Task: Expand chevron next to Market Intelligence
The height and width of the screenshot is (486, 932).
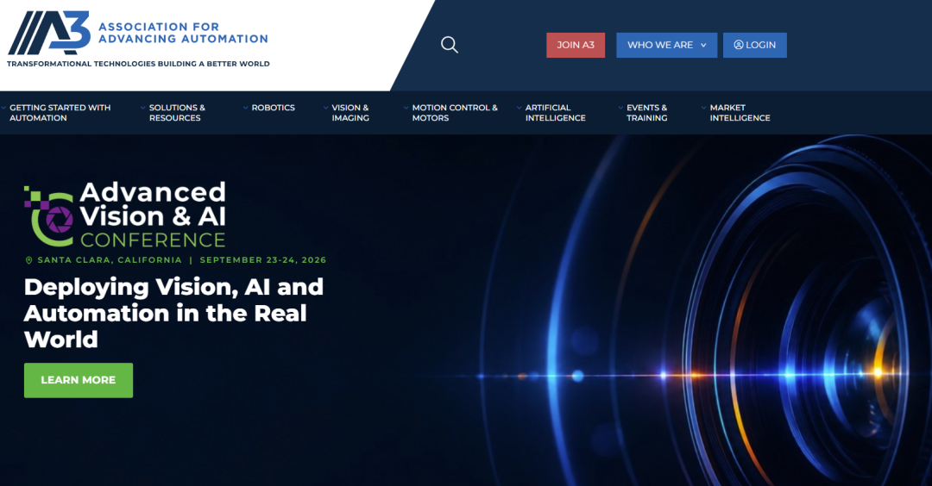Action: click(704, 108)
